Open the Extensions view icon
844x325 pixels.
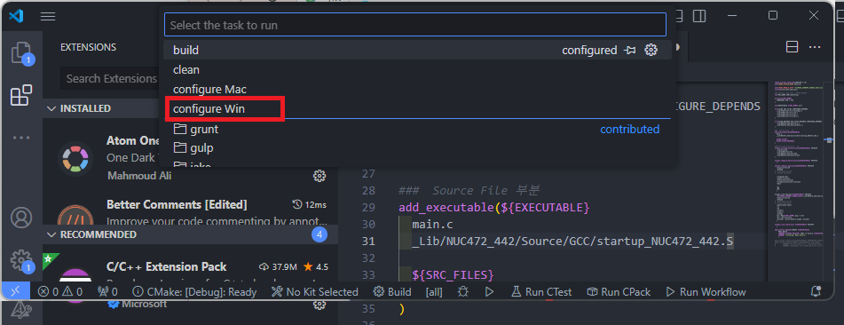click(21, 95)
